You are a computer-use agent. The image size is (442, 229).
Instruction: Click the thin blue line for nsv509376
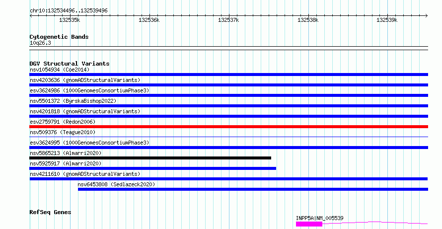[x=228, y=137]
